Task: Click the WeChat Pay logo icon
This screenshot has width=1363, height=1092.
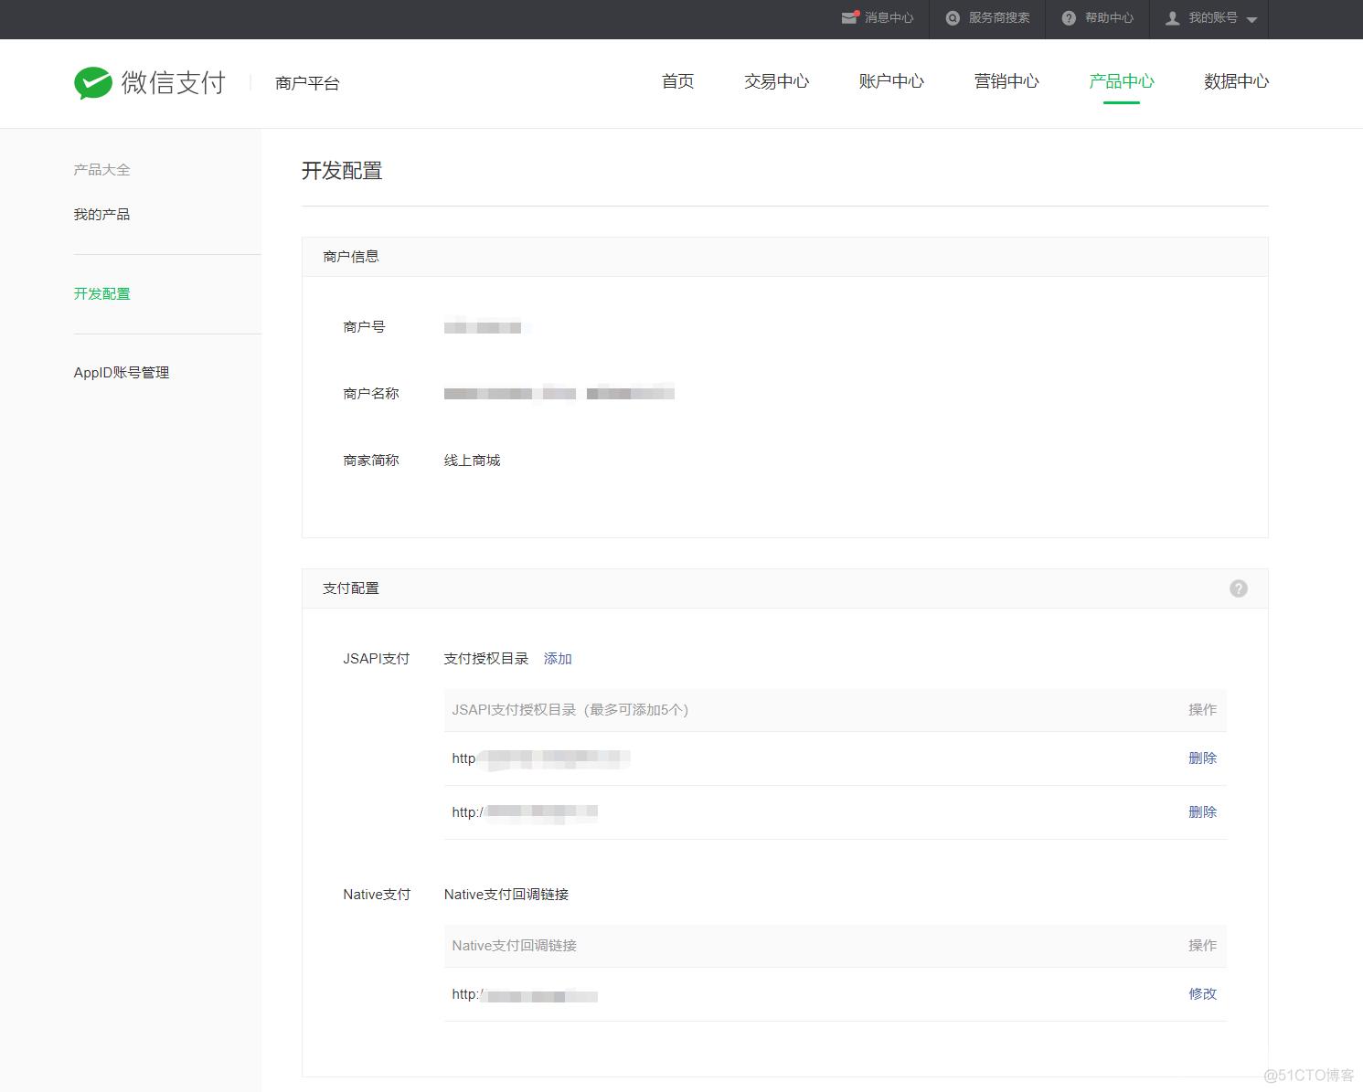Action: click(x=93, y=83)
